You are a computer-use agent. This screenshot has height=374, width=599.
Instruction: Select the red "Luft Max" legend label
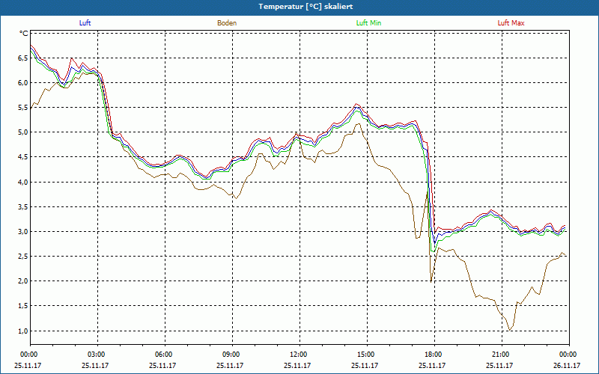pos(511,23)
